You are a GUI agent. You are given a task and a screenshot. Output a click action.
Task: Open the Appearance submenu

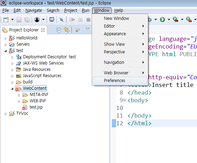coord(120,34)
